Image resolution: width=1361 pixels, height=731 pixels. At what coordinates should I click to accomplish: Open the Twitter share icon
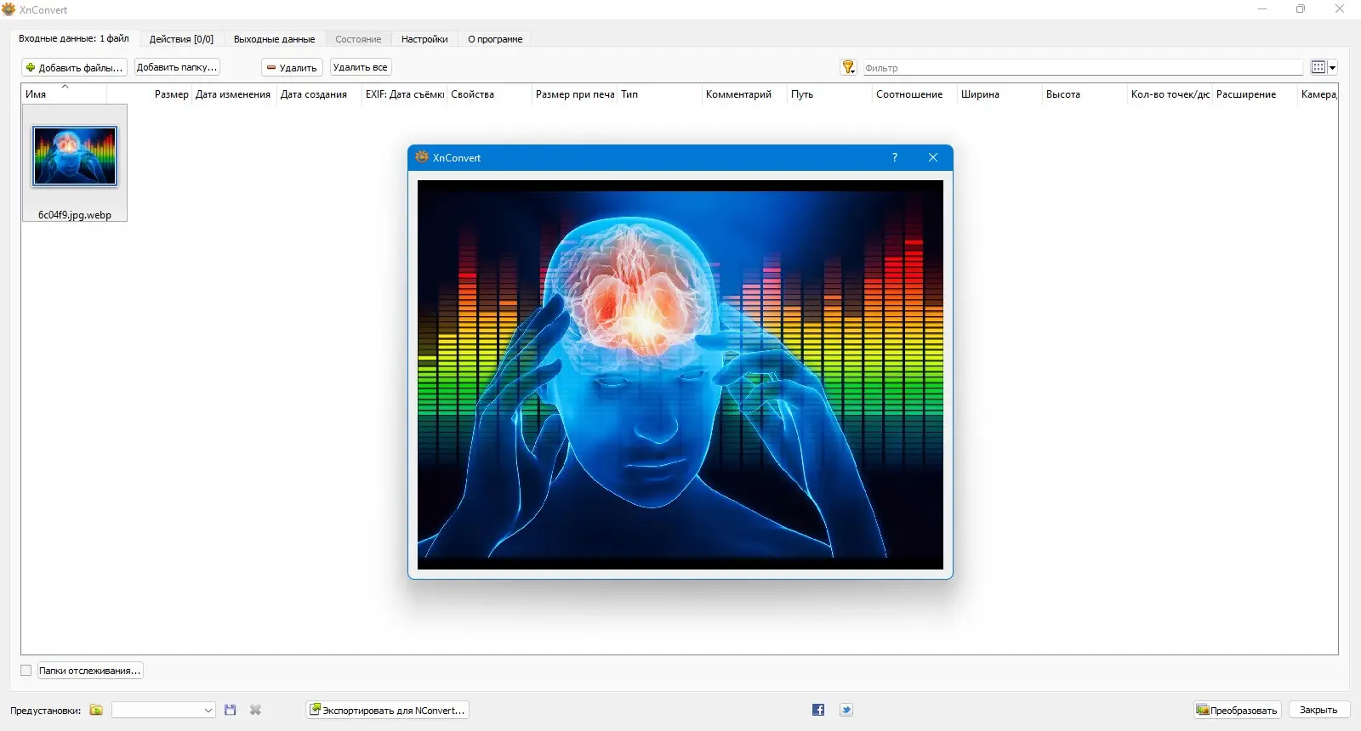846,710
